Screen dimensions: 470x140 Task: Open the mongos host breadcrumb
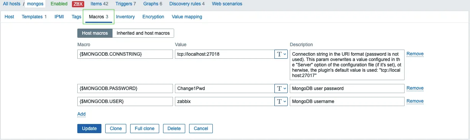point(35,4)
